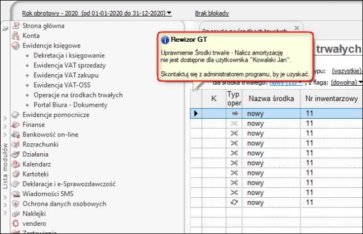Click the Naklejki module icon
Image resolution: width=363 pixels, height=234 pixels.
point(16,214)
